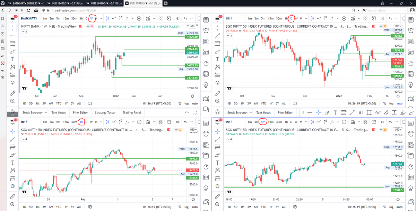Select 5Y range under daily IN1! chart
This screenshot has height=211, width=416.
pyautogui.click(x=277, y=103)
